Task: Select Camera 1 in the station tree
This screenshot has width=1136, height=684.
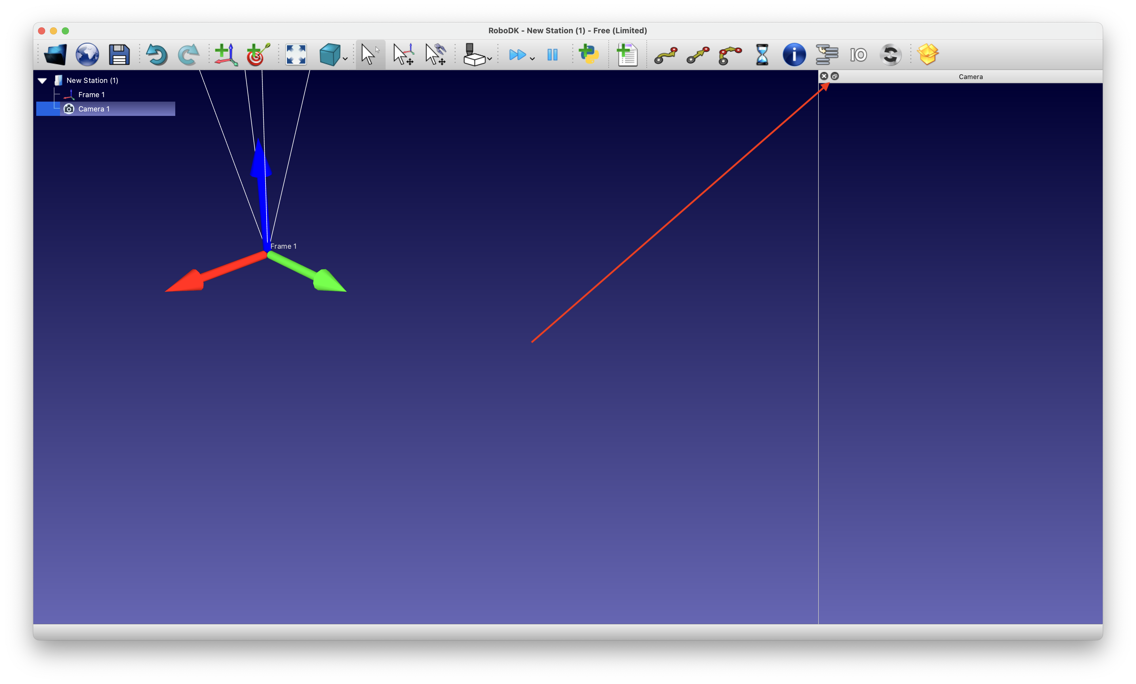Action: pos(94,109)
